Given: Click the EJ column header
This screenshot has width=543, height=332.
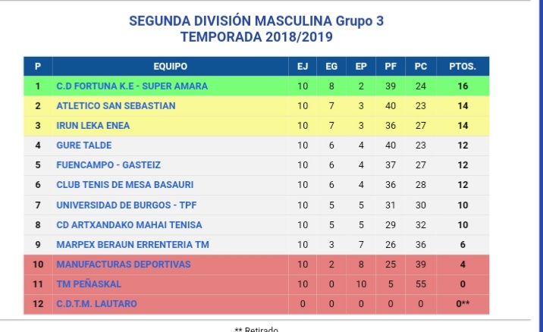Looking at the screenshot, I should [303, 66].
